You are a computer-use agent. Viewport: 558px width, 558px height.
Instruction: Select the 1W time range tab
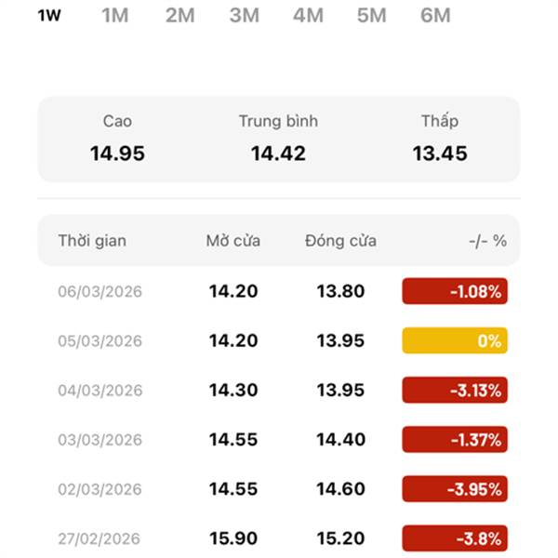[x=50, y=15]
